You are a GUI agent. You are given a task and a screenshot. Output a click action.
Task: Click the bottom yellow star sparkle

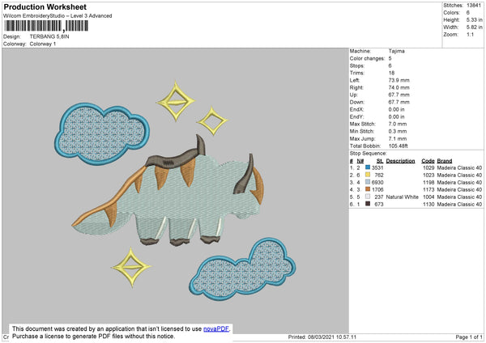coord(131,267)
